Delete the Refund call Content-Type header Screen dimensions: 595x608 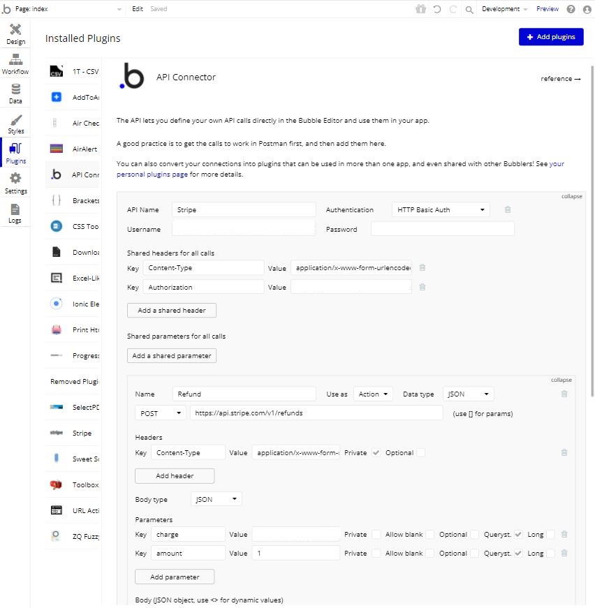(564, 452)
